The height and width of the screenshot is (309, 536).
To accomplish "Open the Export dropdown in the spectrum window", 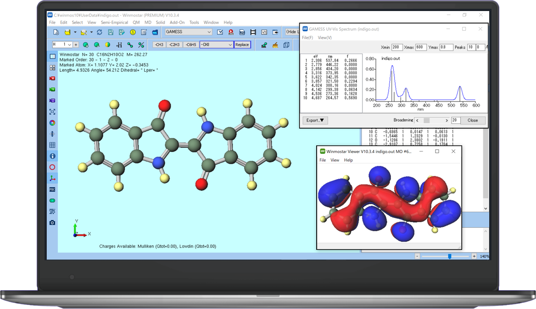I will [x=314, y=120].
